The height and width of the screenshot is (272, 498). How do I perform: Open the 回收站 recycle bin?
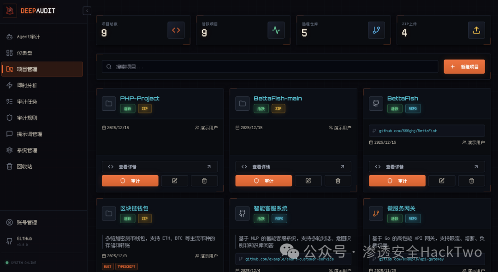(x=27, y=166)
